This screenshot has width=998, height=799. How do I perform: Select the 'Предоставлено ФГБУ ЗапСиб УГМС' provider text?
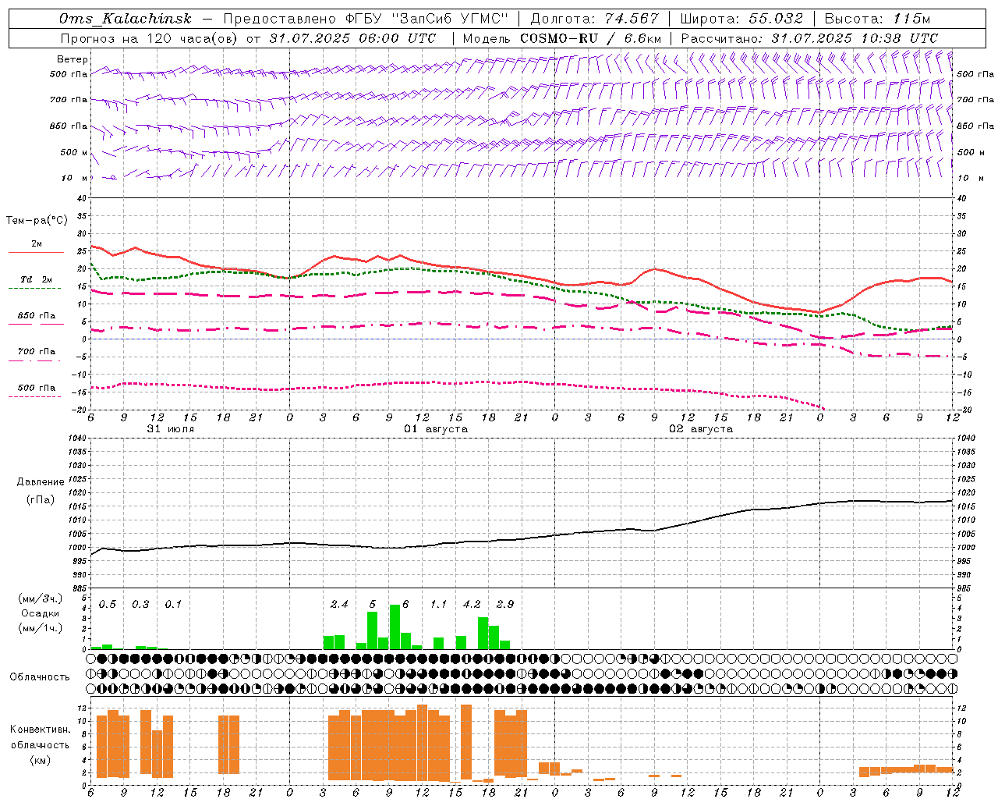pyautogui.click(x=366, y=19)
